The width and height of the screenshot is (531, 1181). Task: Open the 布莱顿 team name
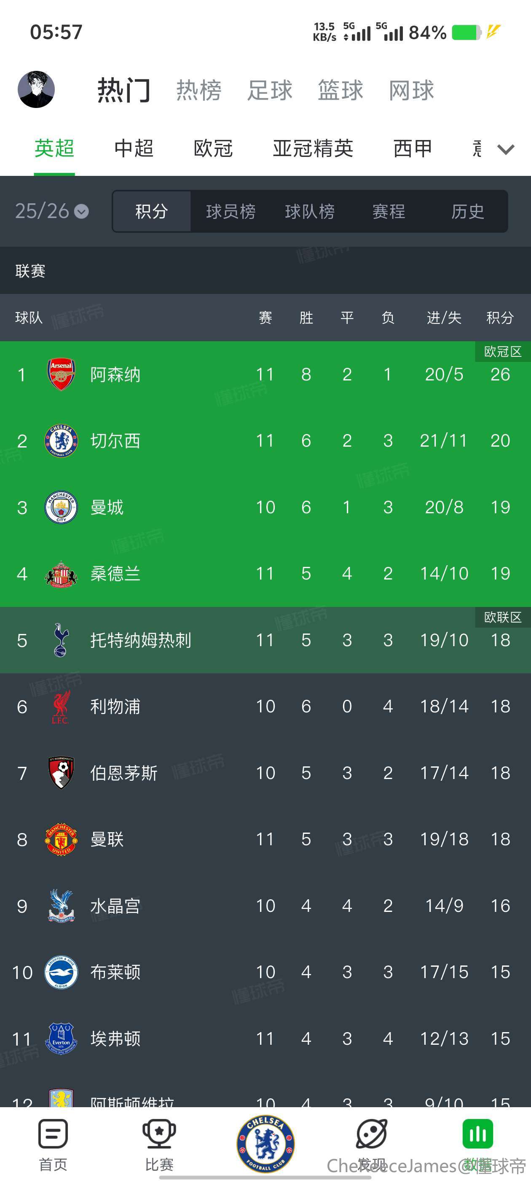pos(115,972)
